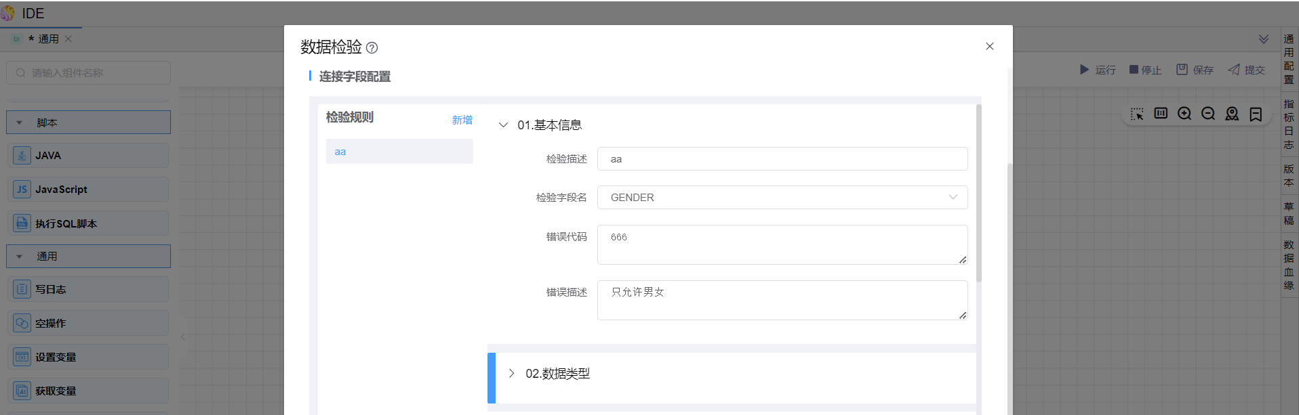Click the locate position pin icon
This screenshot has width=1299, height=415.
[1232, 114]
